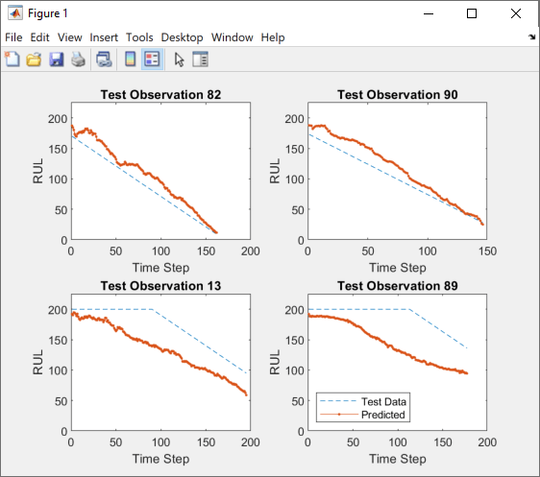Click the dock figure arrow icon
Viewport: 540px width, 477px height.
[532, 36]
